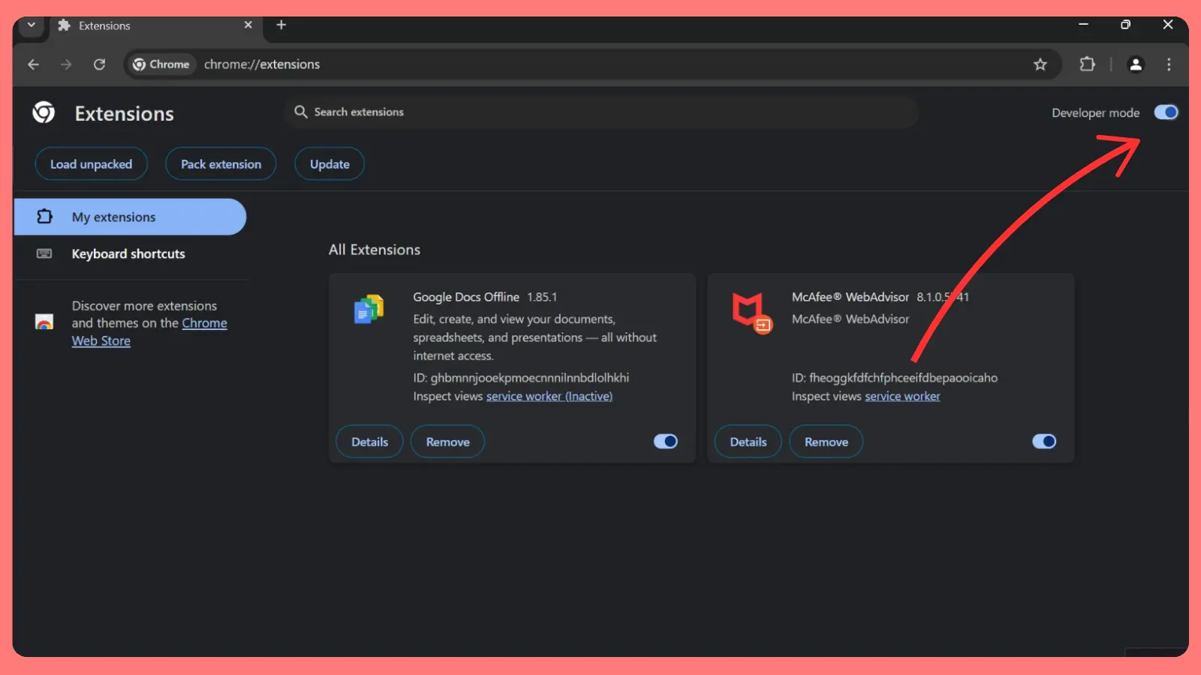Click inside the Search extensions field

tap(525, 112)
